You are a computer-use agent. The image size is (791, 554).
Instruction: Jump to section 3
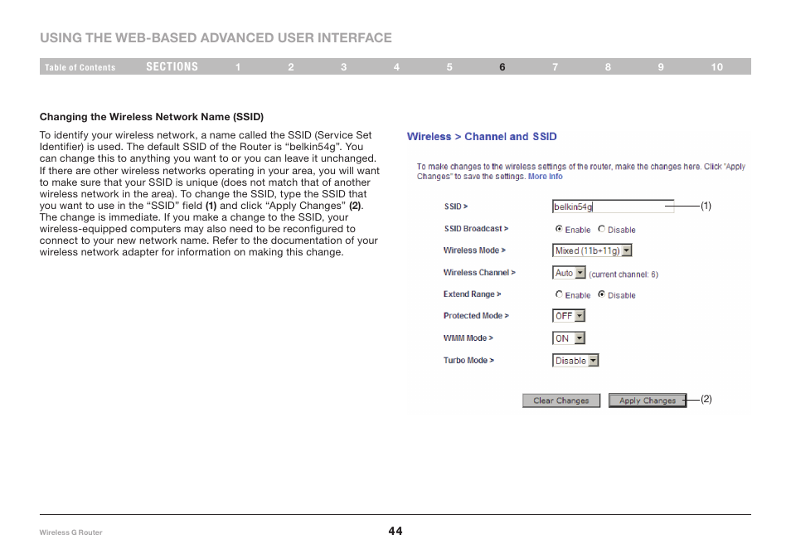click(x=343, y=67)
